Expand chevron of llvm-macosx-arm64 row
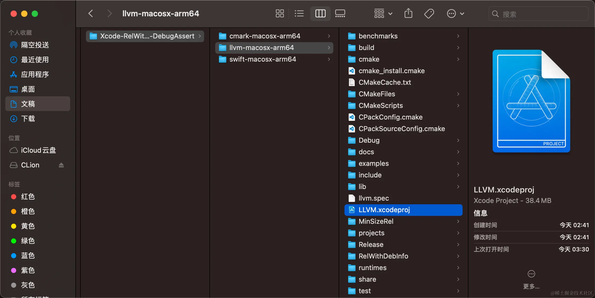 coord(329,48)
